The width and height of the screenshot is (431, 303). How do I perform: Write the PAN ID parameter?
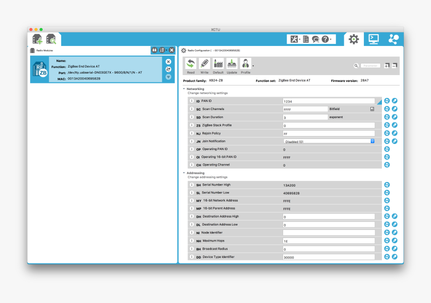tap(395, 101)
